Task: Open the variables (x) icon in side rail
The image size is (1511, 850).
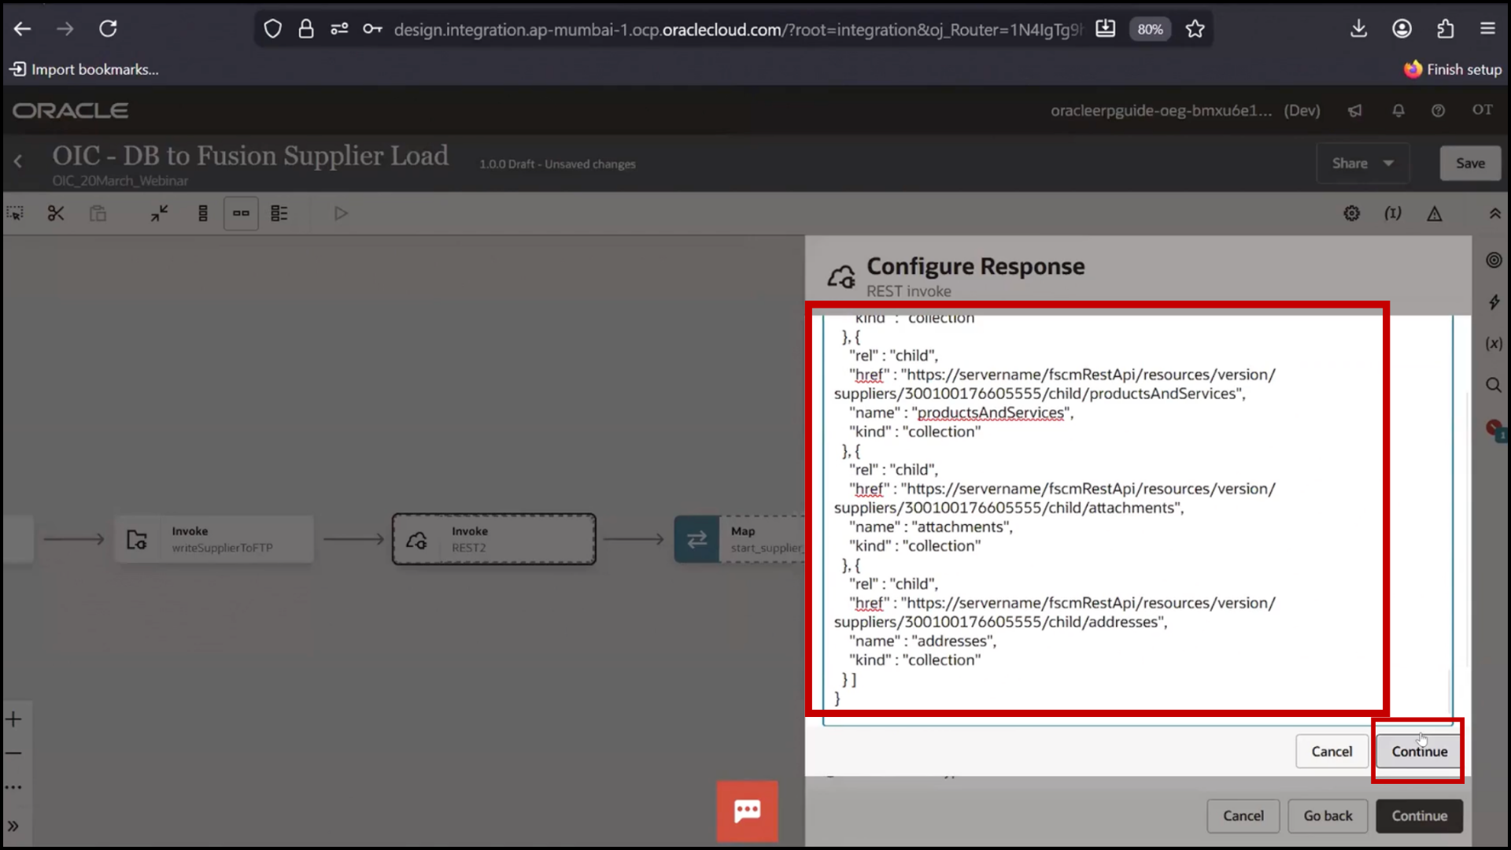Action: (1494, 344)
